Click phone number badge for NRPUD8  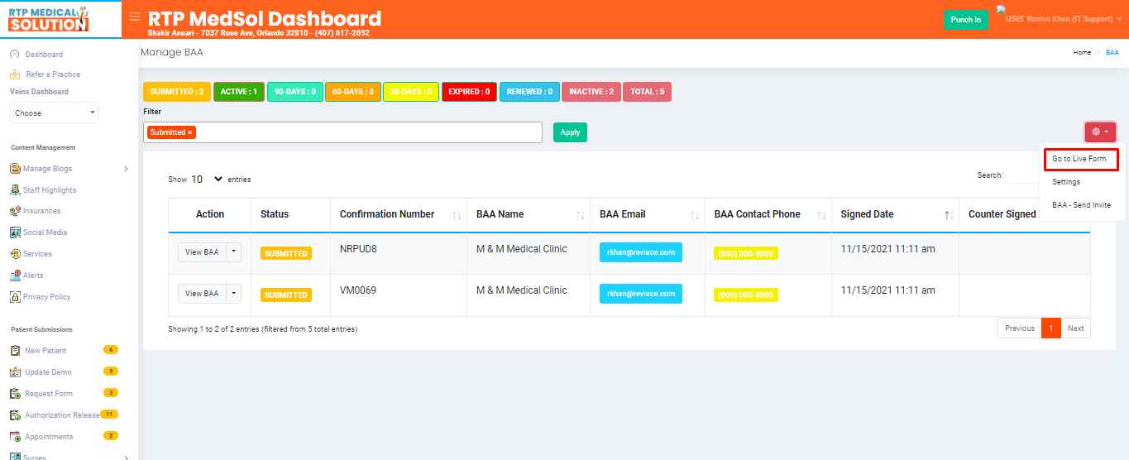(746, 254)
